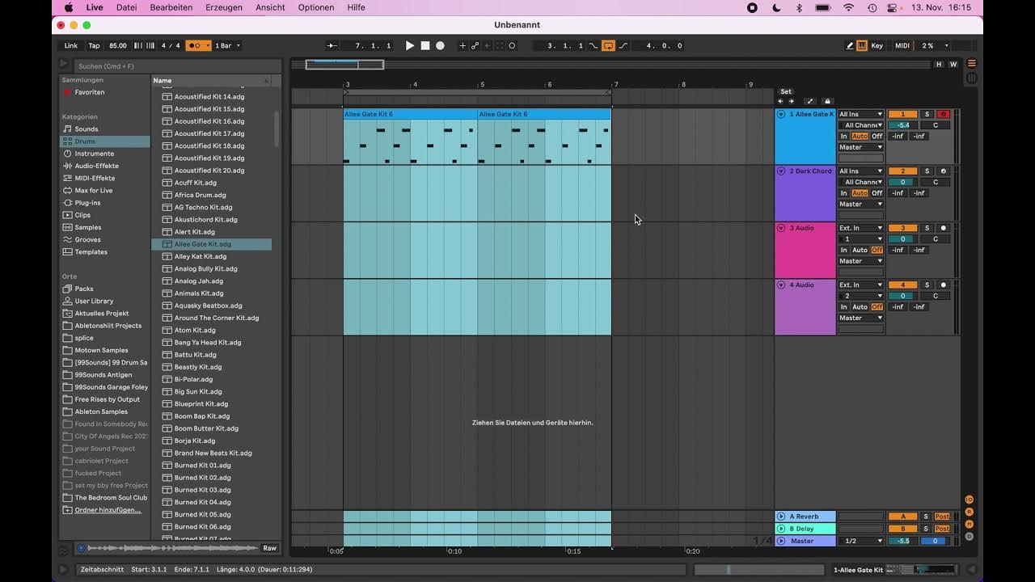The image size is (1035, 582).
Task: Stop playback with the Stop button
Action: click(x=425, y=46)
